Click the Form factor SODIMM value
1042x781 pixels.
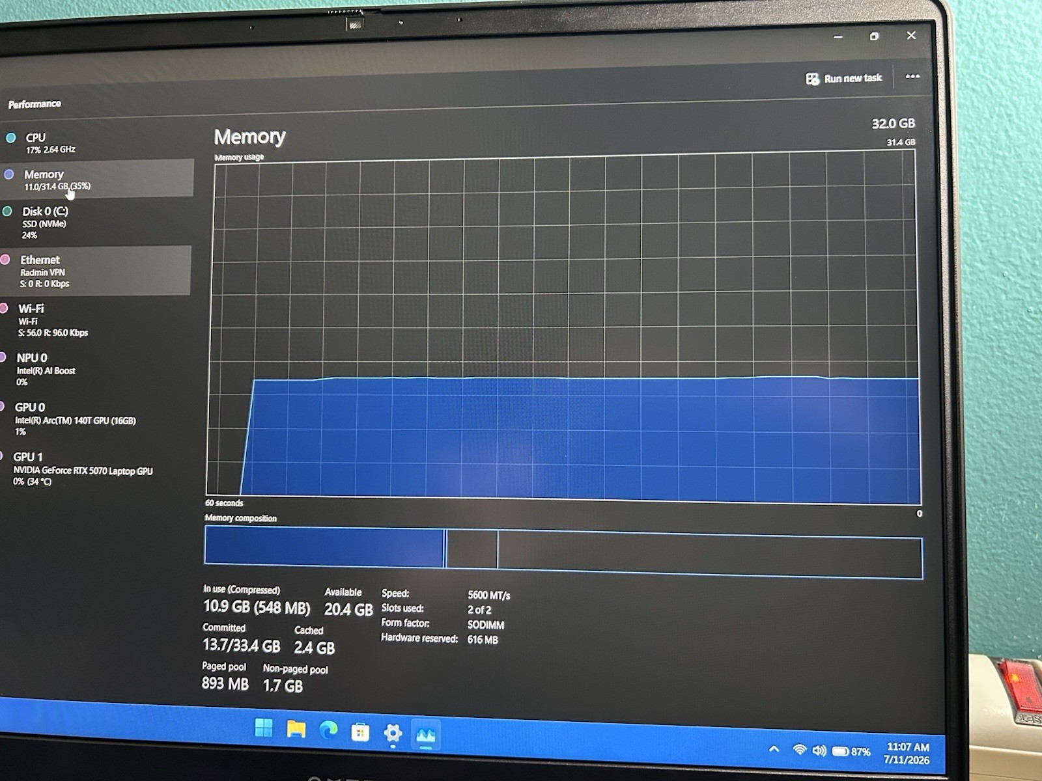486,625
